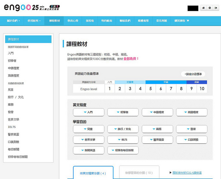Expand the IELTS materials dropdown
221x179 pixels.
(x=123, y=140)
